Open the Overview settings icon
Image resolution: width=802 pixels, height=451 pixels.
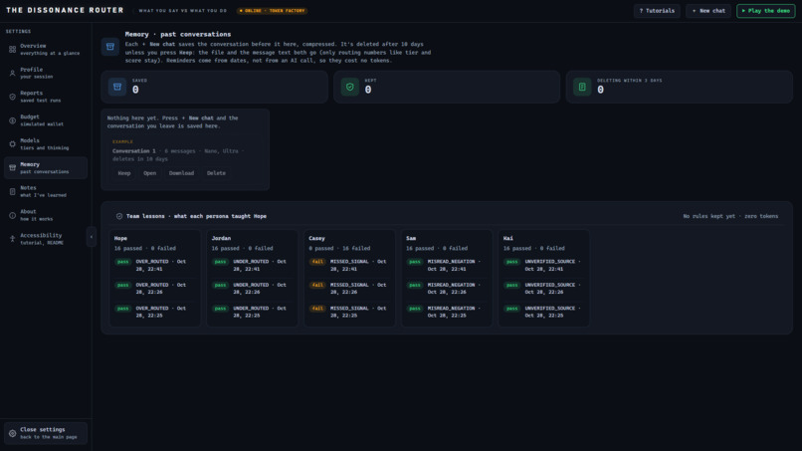12,49
